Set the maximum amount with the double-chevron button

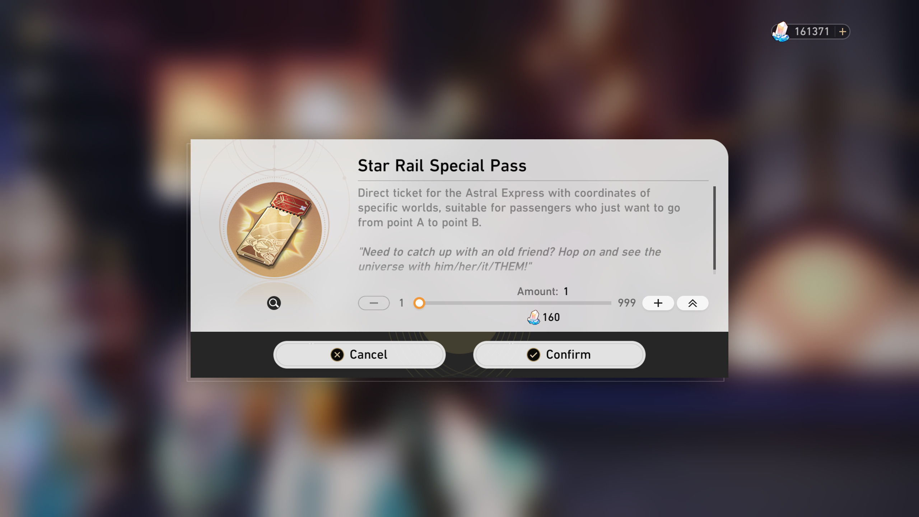692,303
